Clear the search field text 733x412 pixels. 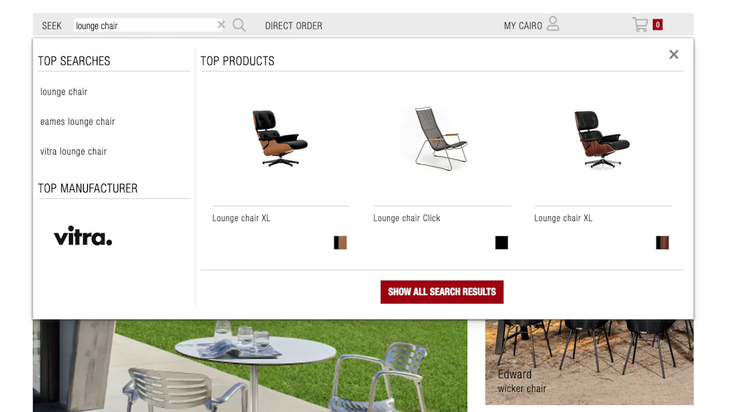pos(221,25)
